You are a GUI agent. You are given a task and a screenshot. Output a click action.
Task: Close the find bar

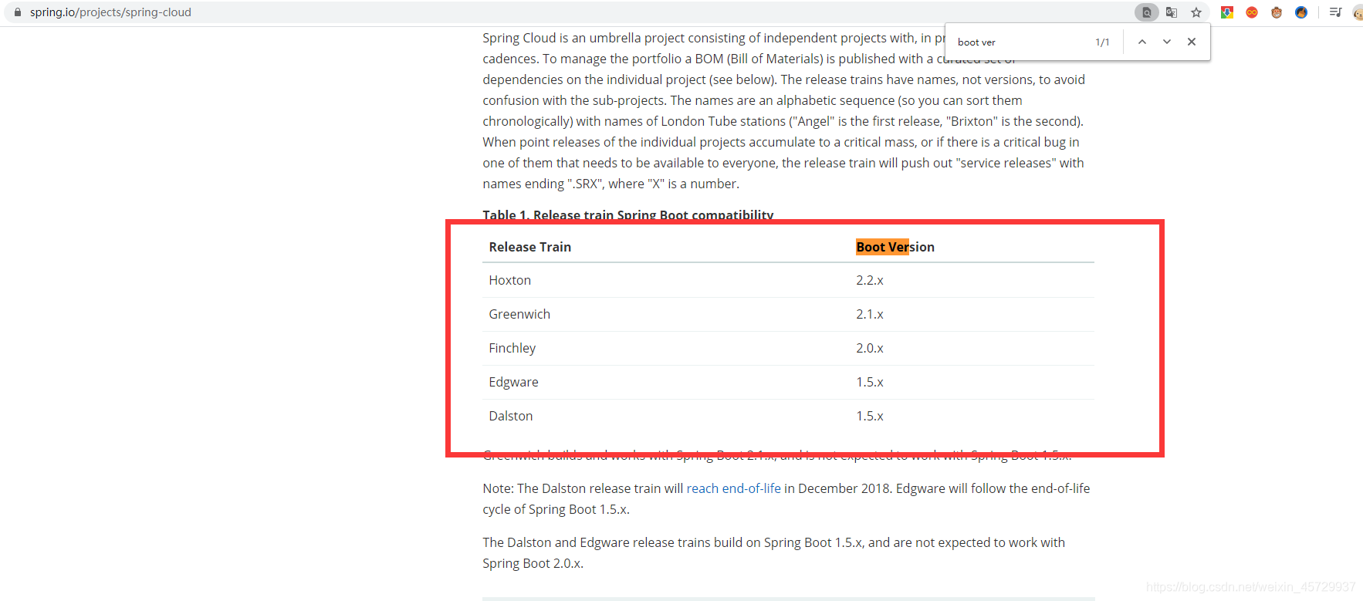point(1192,42)
